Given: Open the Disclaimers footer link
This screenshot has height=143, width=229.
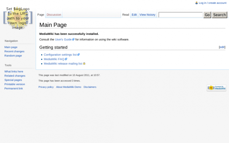Looking at the screenshot, I should 90,87.
